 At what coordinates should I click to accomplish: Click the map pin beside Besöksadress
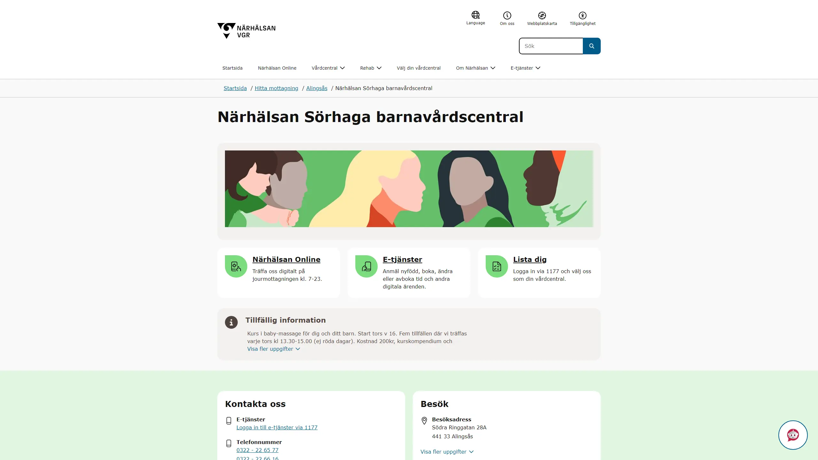coord(424,420)
